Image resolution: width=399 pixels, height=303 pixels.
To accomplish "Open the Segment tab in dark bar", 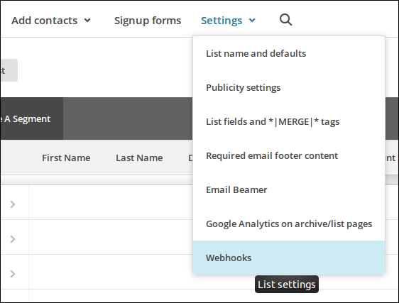I will point(31,119).
